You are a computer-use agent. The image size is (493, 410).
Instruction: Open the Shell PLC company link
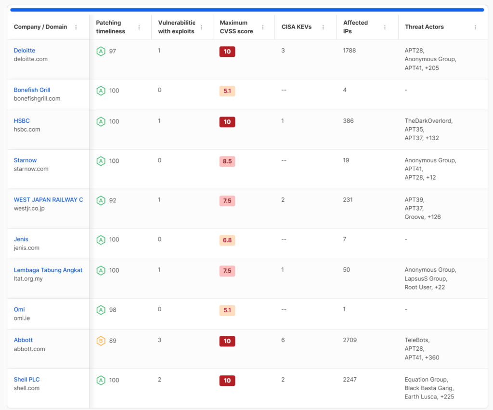27,380
